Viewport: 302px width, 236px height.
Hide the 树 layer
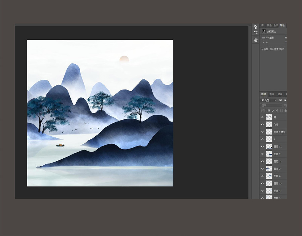(262, 117)
